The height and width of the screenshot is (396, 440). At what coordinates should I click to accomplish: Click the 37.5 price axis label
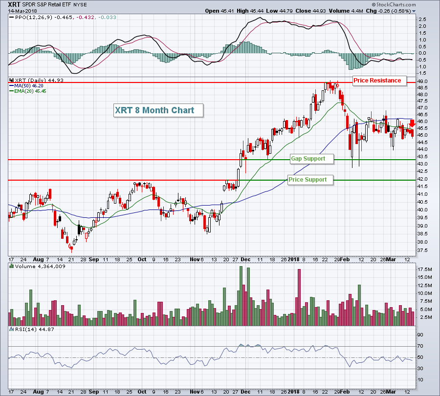[x=422, y=250]
